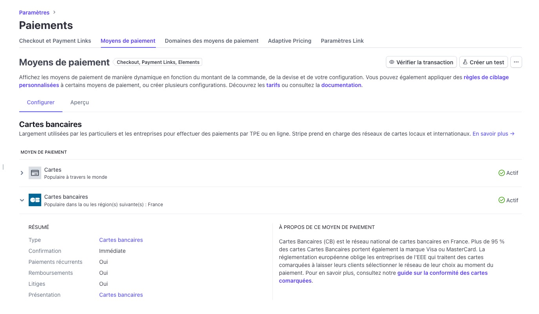Click Oui value beside Remboursements
Screen dimensions: 539x314
104,273
